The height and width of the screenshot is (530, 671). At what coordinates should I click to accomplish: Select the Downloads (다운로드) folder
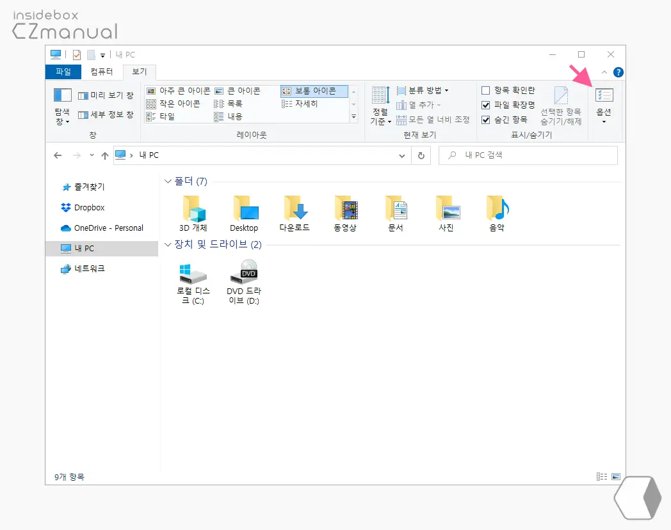tap(295, 214)
